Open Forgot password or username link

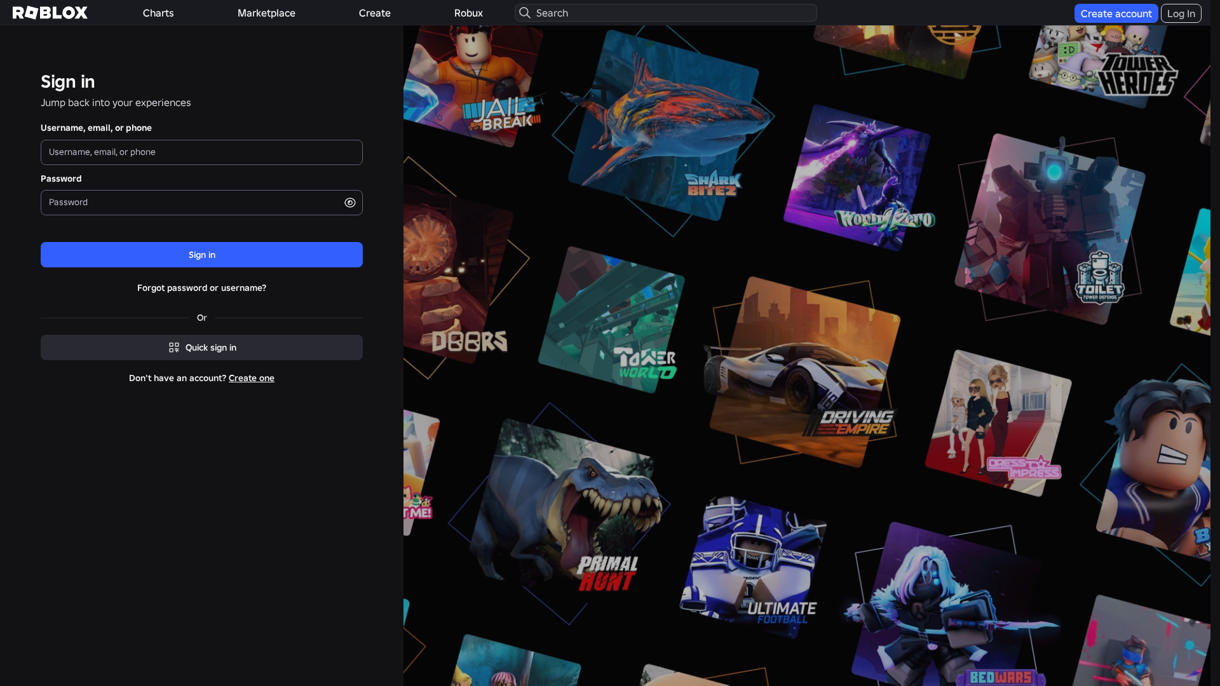click(201, 288)
